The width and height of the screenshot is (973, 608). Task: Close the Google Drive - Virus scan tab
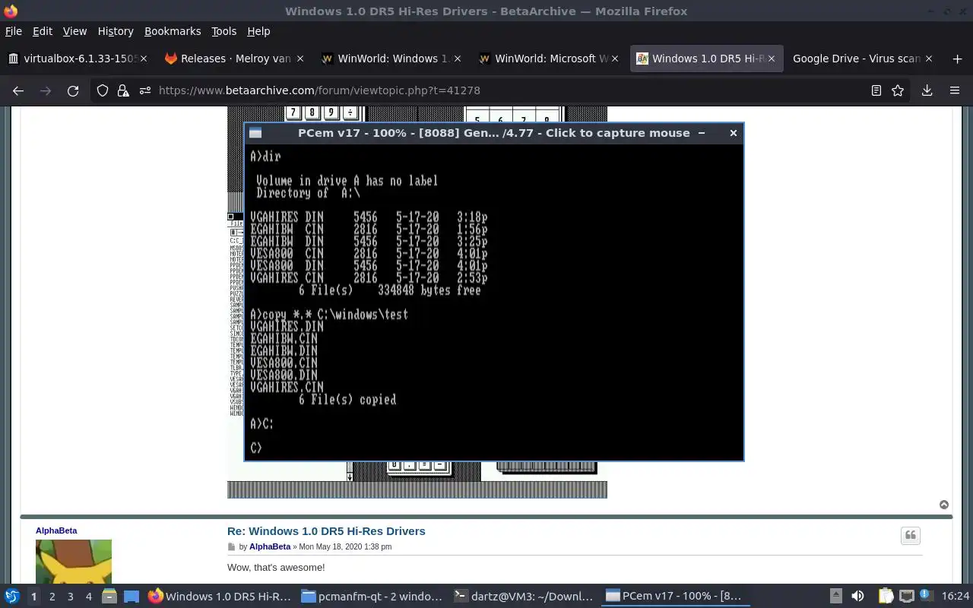pyautogui.click(x=928, y=59)
